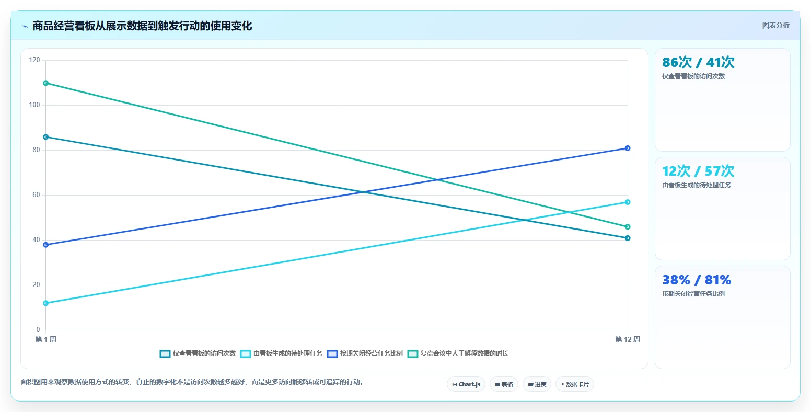Click the 120 y-axis label

pyautogui.click(x=34, y=60)
